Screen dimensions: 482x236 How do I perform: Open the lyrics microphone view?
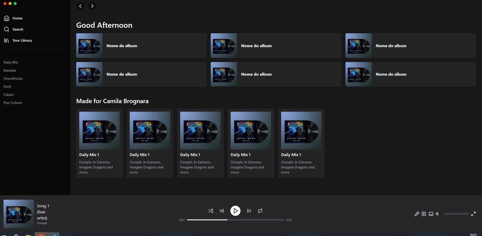pos(417,214)
